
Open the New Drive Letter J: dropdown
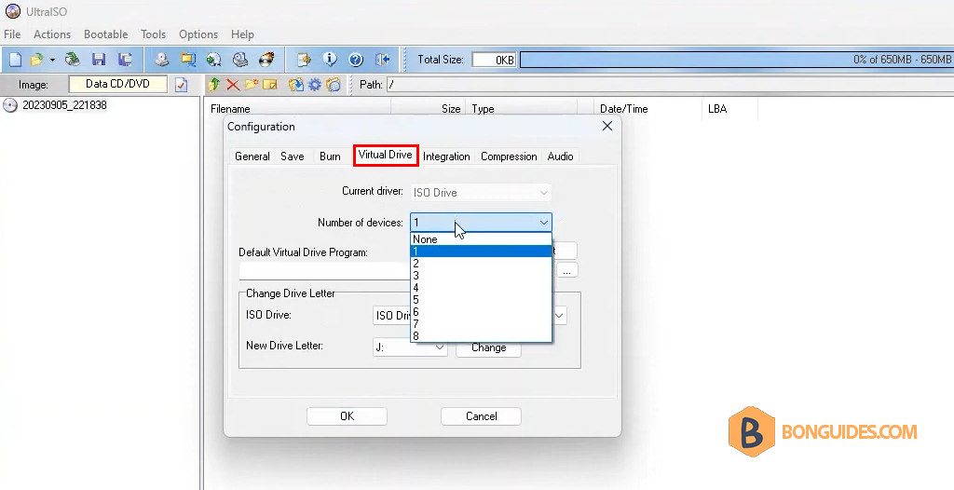[x=410, y=347]
